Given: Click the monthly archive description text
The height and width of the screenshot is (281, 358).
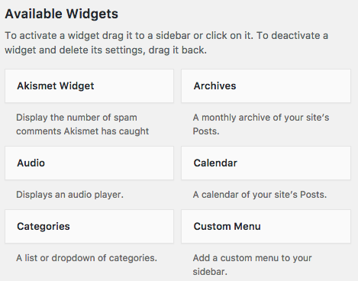Looking at the screenshot, I should 261,124.
